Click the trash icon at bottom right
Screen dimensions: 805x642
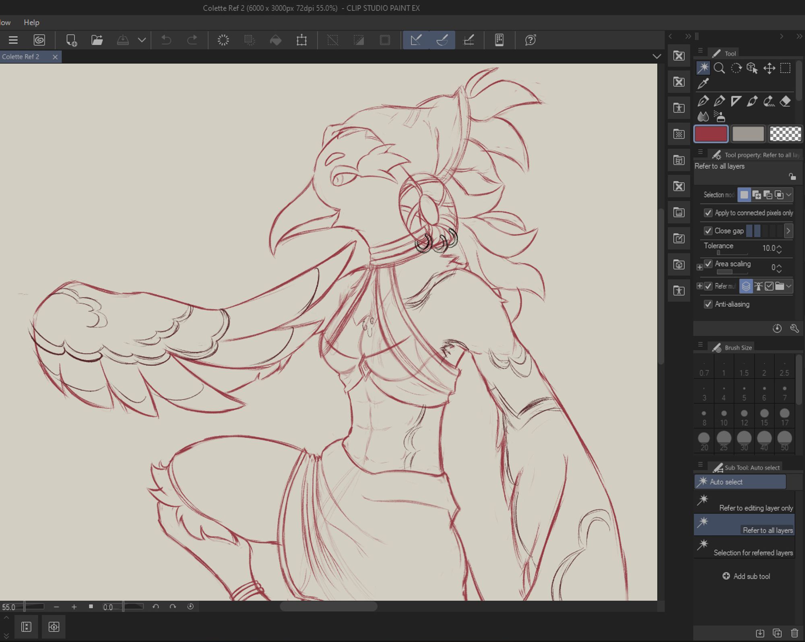tap(795, 633)
